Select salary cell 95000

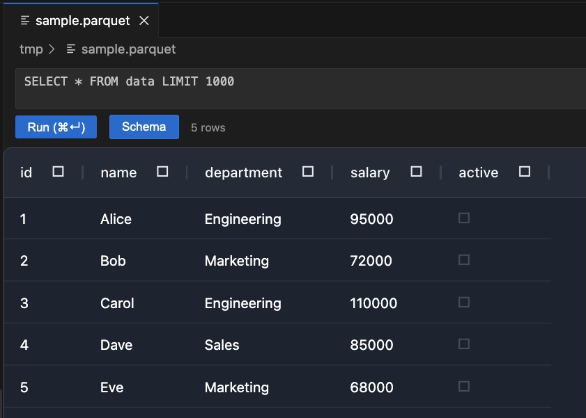click(371, 219)
